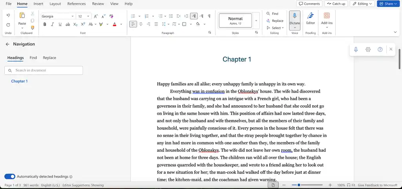The image size is (402, 189).
Task: Toggle left-to-right text direction
Action: (x=194, y=16)
